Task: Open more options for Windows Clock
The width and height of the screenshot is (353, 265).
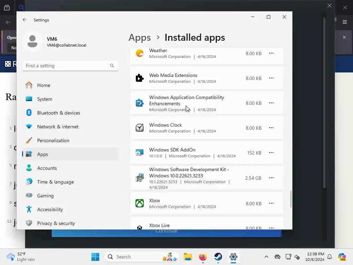Action: click(x=271, y=128)
